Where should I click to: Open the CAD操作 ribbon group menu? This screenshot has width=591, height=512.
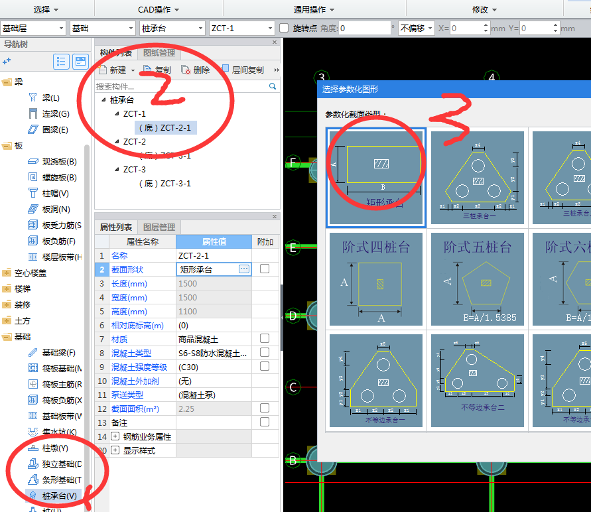click(159, 9)
